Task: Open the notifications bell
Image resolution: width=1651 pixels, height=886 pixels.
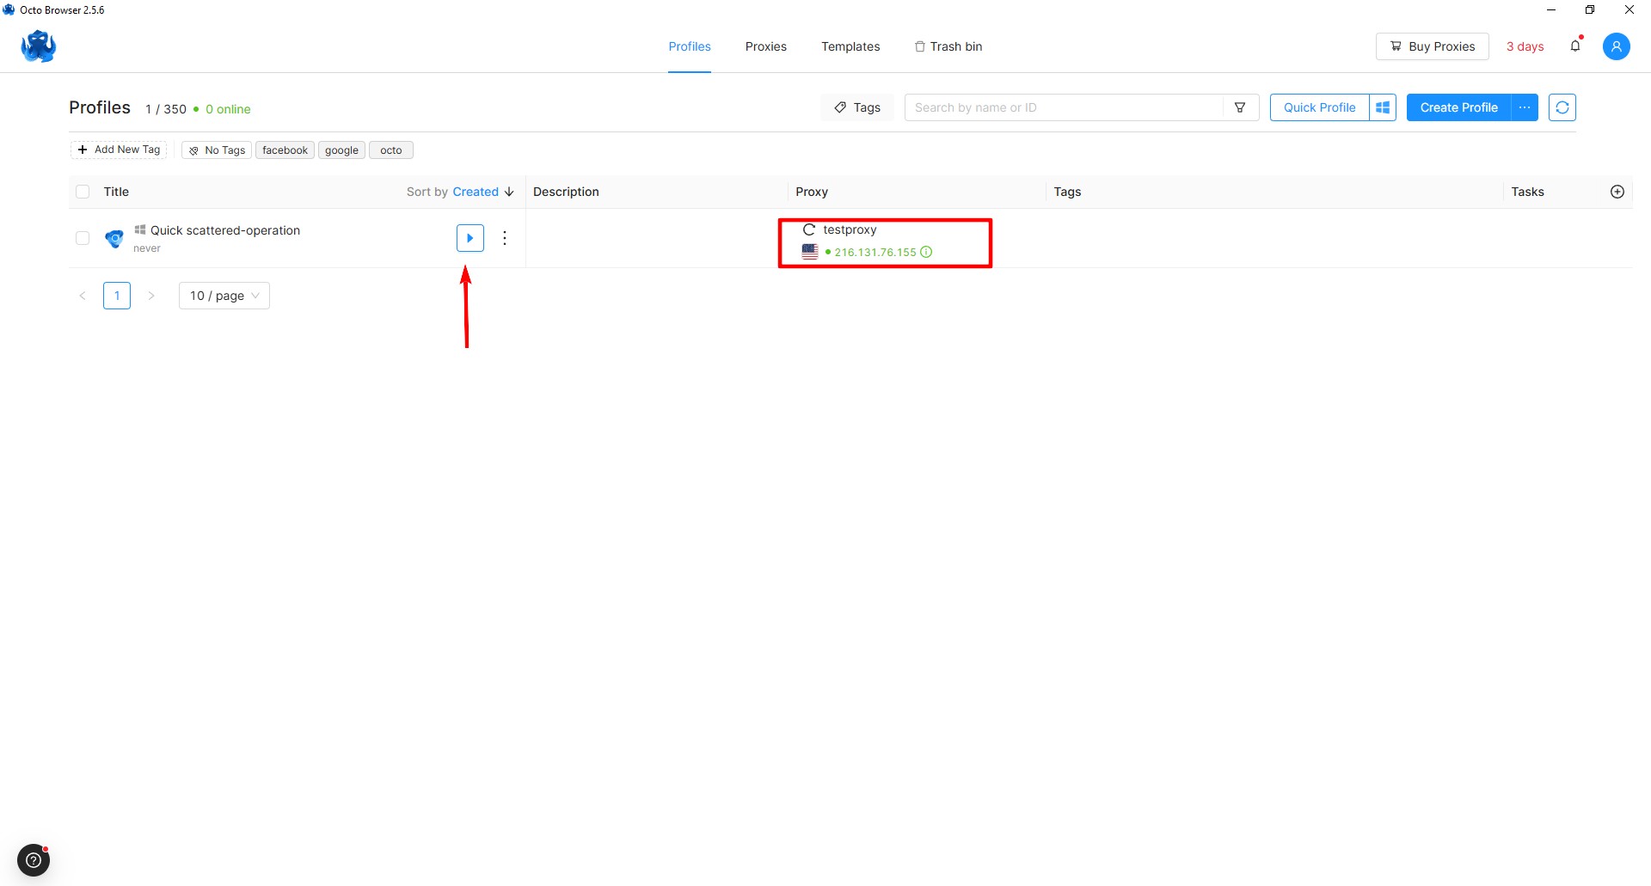Action: 1575,46
